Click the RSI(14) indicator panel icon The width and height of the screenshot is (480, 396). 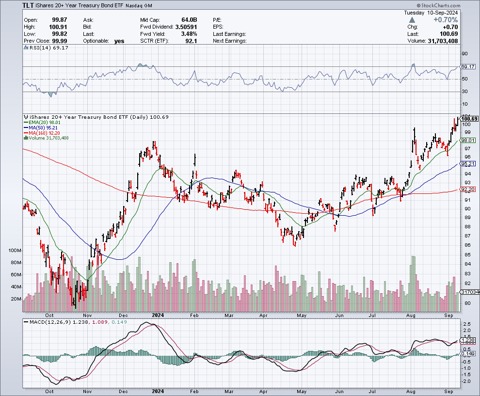tap(25, 48)
